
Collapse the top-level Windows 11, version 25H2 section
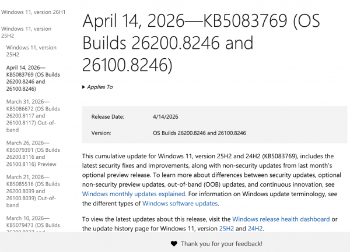tap(26, 33)
